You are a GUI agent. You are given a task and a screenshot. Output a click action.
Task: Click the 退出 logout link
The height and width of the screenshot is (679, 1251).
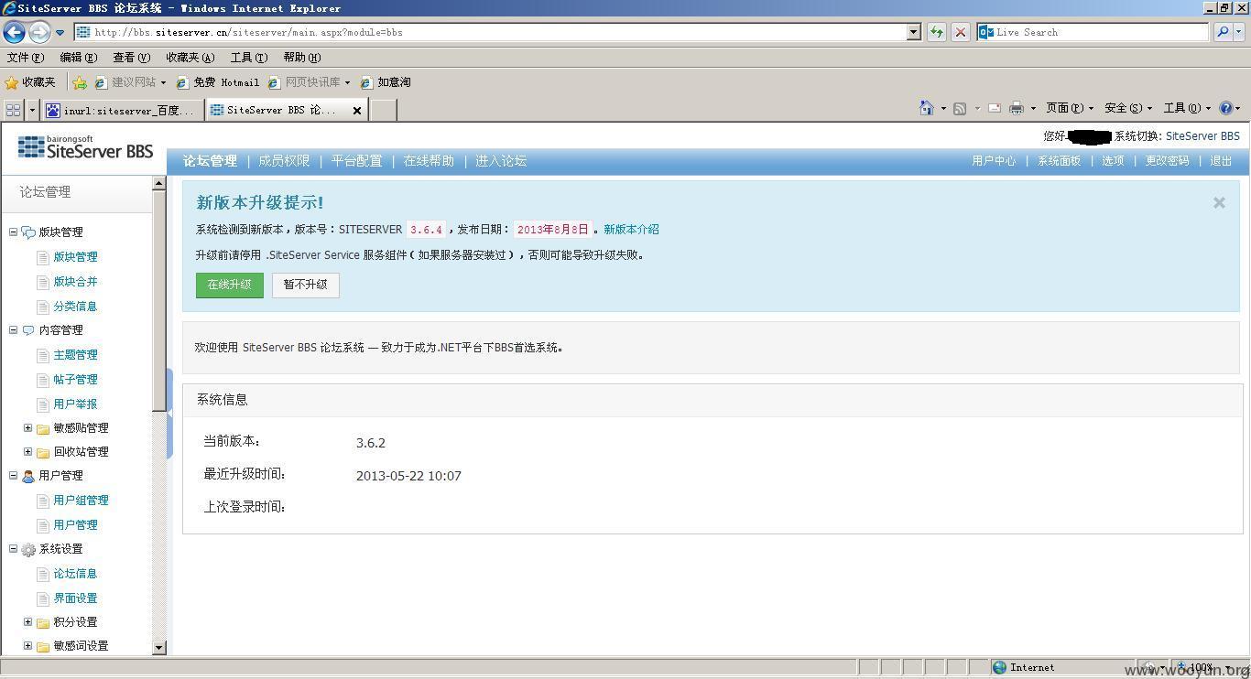pos(1221,161)
